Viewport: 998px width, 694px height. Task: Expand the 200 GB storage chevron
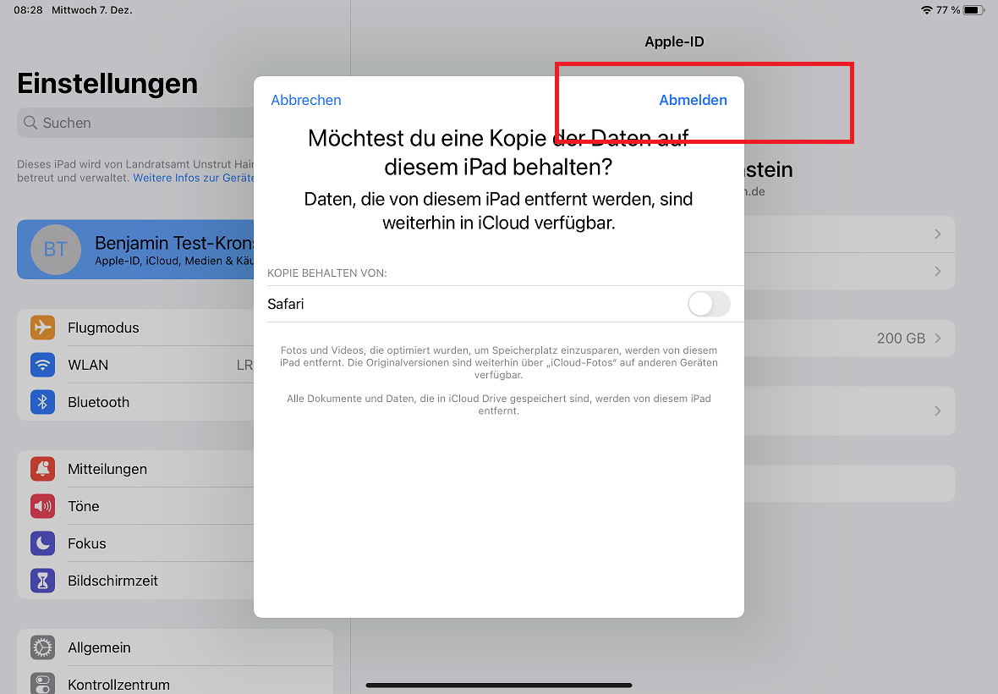pyautogui.click(x=938, y=338)
